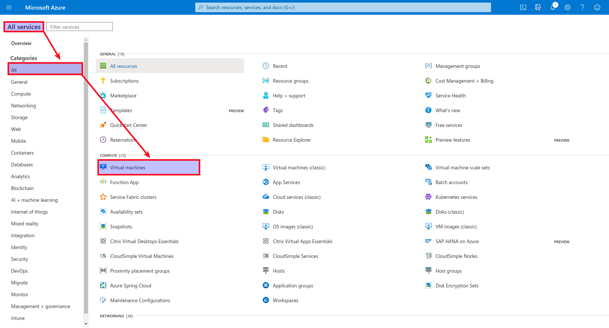Image resolution: width=609 pixels, height=328 pixels.
Task: Open Management groups
Action: (458, 66)
